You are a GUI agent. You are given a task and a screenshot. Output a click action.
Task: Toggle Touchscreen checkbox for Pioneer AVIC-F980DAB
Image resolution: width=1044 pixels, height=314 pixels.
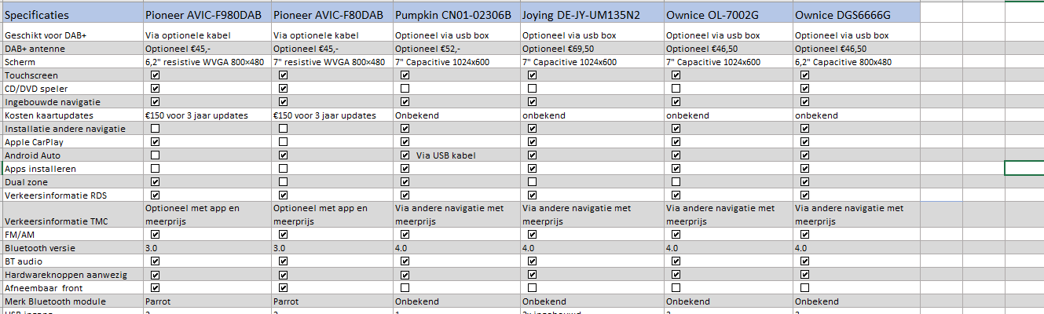[155, 75]
